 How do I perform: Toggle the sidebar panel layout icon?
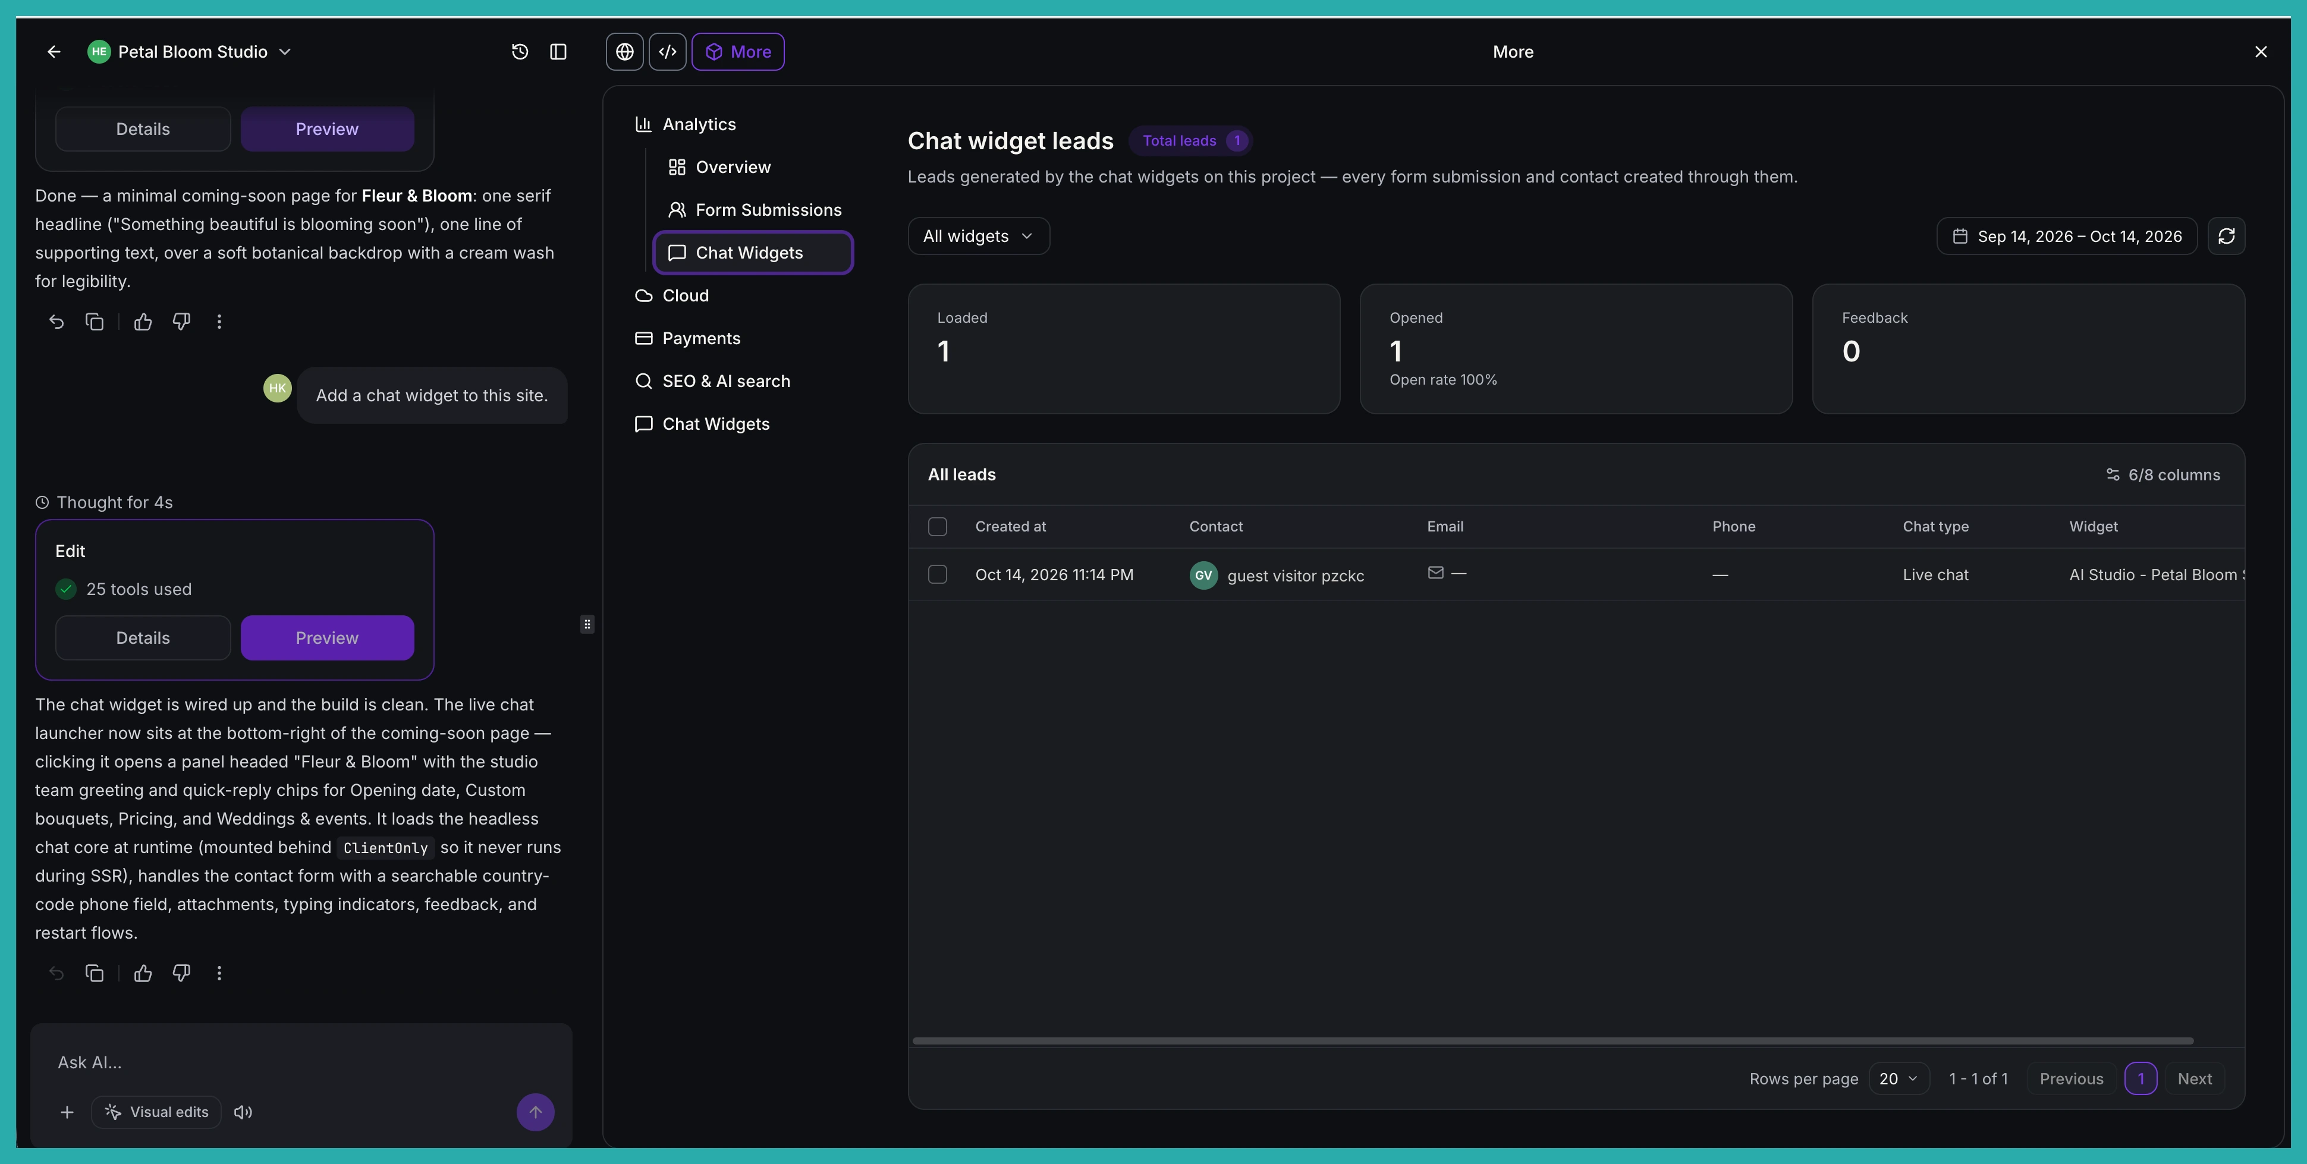(558, 52)
